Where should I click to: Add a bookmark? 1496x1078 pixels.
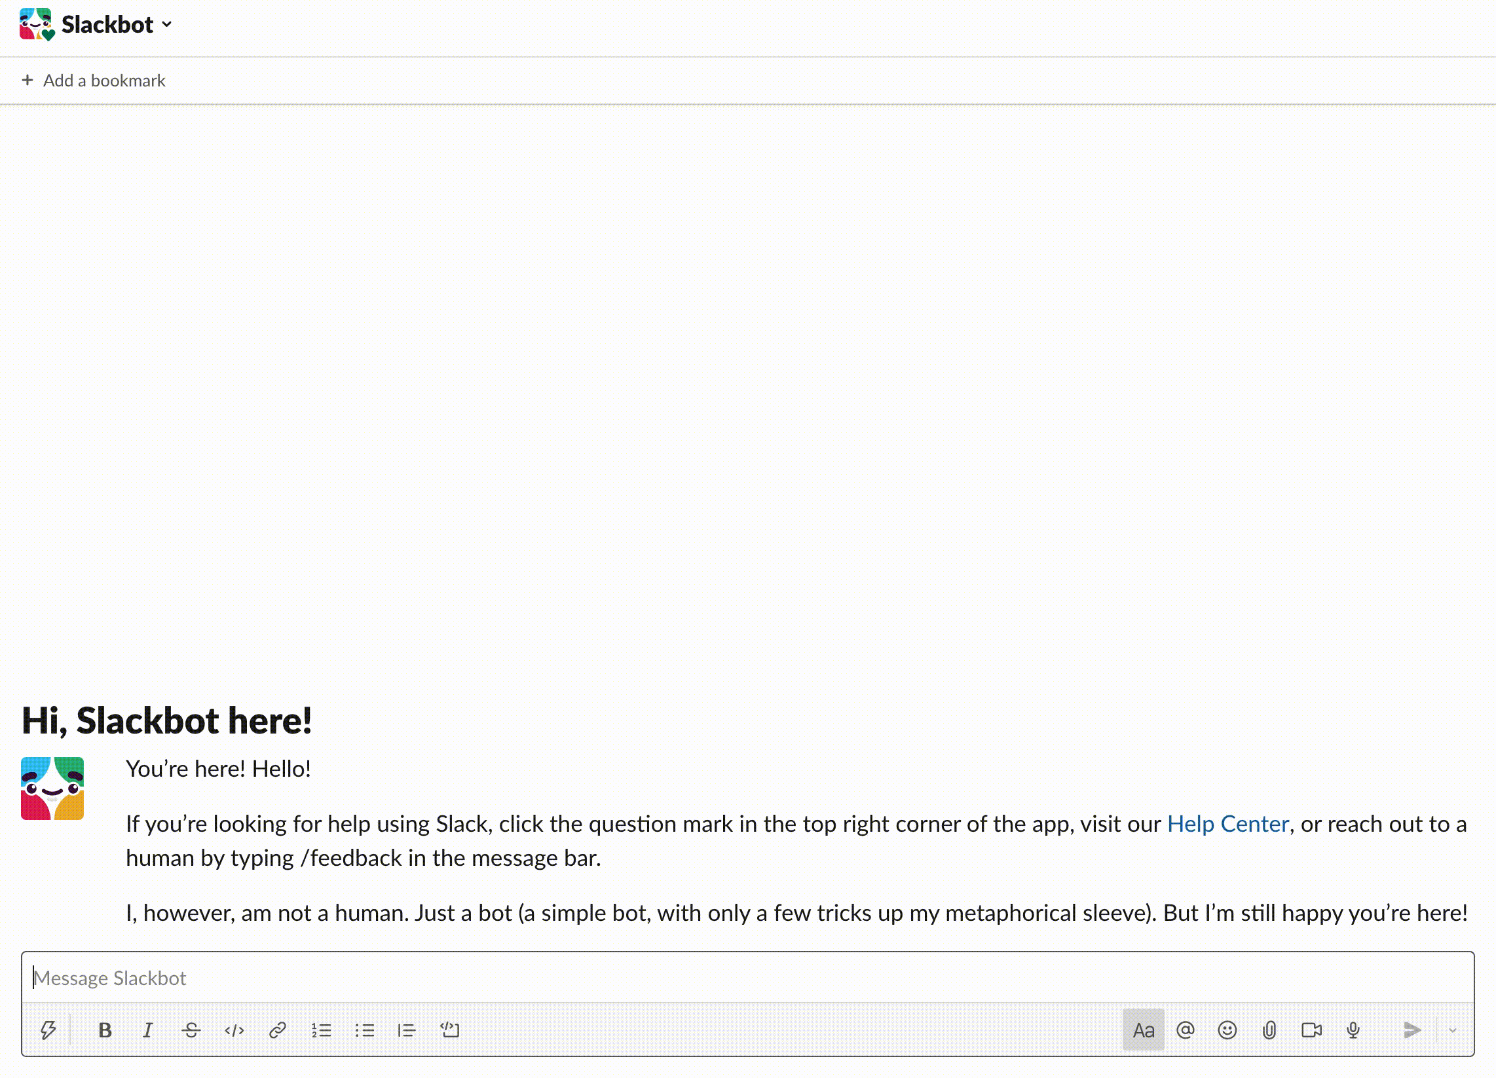tap(94, 81)
